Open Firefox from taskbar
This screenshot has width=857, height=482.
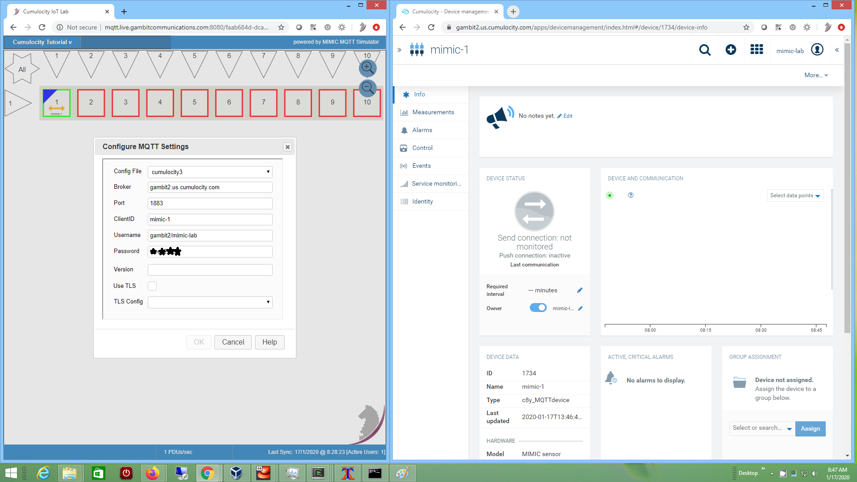click(x=153, y=473)
